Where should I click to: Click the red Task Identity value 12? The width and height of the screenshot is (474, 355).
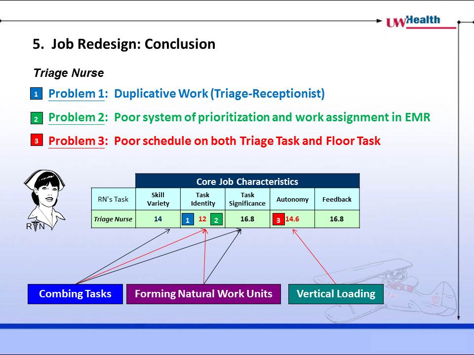[x=202, y=219]
